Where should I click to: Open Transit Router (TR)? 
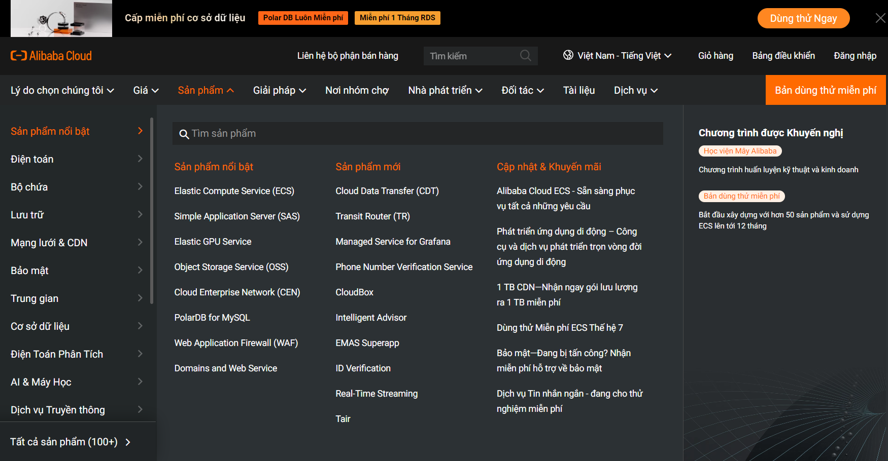[372, 216]
